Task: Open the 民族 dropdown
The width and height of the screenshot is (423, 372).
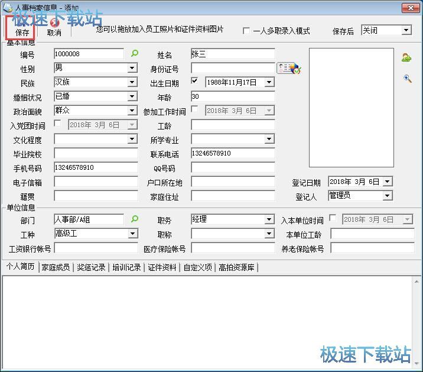Action: click(x=132, y=82)
